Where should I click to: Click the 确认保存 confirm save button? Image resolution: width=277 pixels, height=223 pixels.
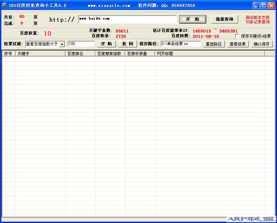pos(262,43)
